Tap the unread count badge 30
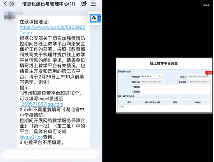214x162 pixels. coord(12,4)
